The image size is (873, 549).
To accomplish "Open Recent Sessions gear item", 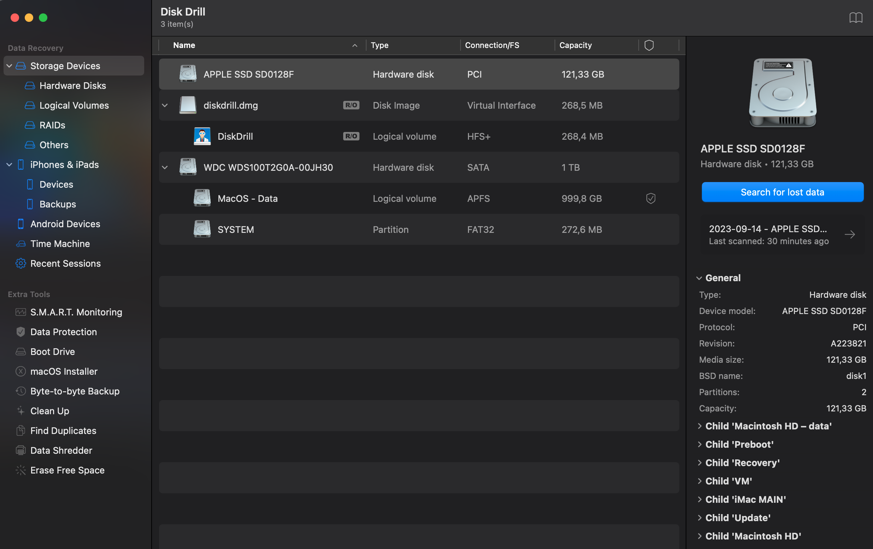I will pyautogui.click(x=65, y=264).
